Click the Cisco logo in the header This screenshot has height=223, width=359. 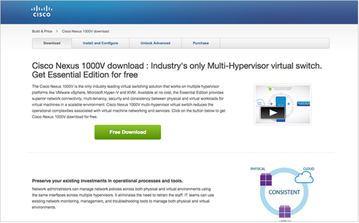click(x=42, y=12)
